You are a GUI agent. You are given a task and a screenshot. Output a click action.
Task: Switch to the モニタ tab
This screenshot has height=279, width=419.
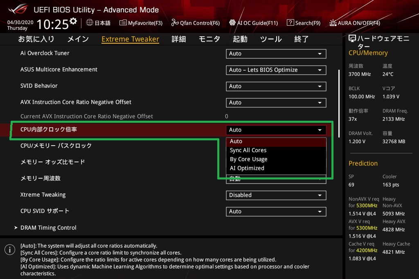pos(209,39)
